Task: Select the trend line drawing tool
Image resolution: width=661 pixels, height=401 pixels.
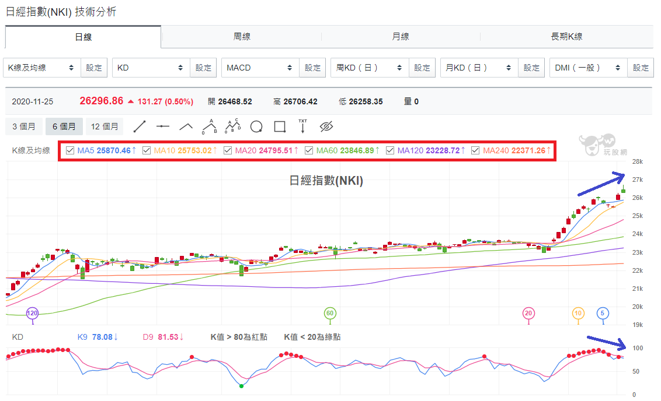Action: 140,126
